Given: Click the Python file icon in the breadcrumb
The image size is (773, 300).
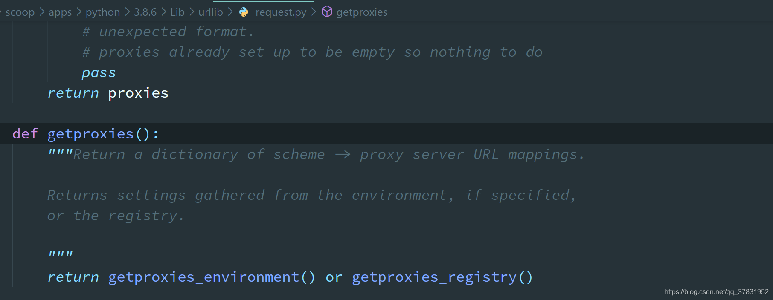Looking at the screenshot, I should 244,12.
